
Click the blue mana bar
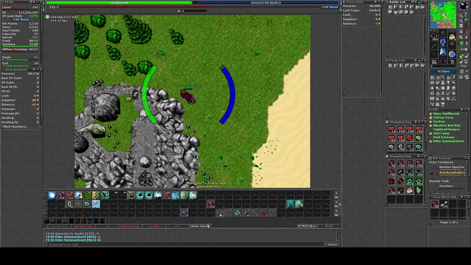point(266,3)
